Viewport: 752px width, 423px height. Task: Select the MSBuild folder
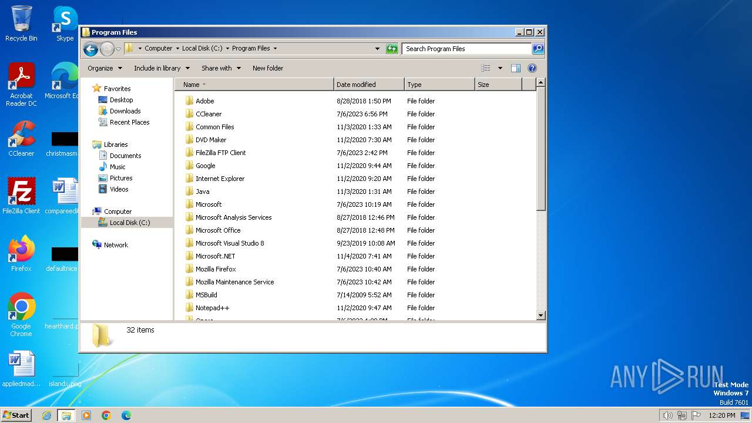tap(206, 295)
